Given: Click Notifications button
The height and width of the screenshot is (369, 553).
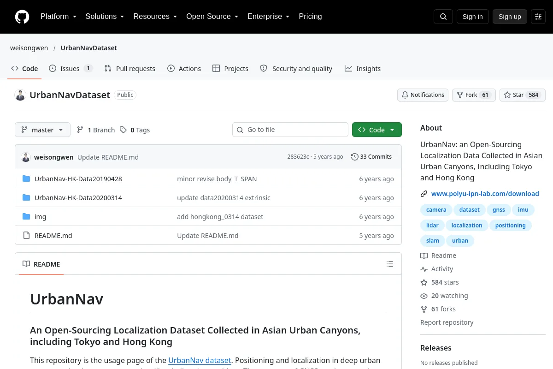Looking at the screenshot, I should click(423, 95).
